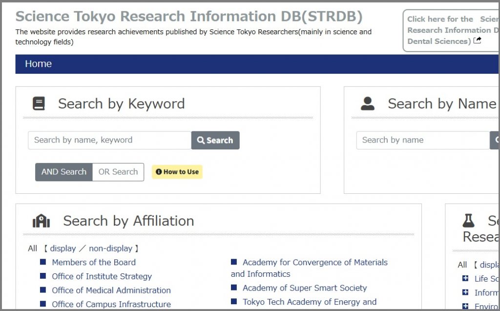Open Home in the navigation bar

[x=38, y=64]
